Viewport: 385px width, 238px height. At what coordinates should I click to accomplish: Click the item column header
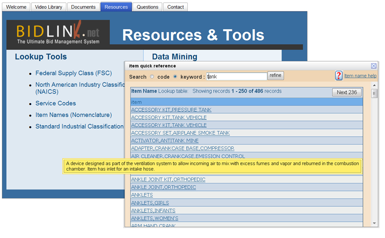(x=247, y=102)
